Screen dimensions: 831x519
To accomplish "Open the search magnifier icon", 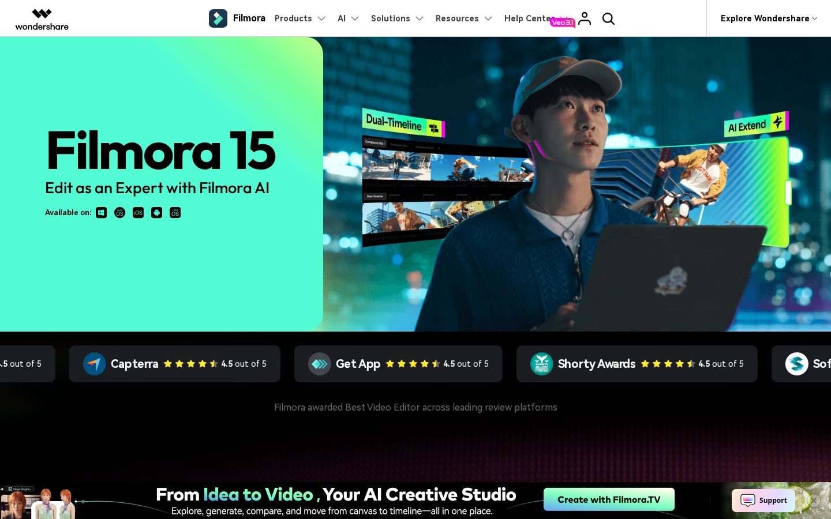I will [608, 19].
